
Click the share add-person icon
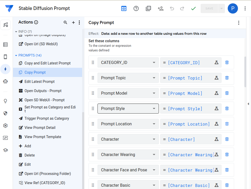[161, 8]
